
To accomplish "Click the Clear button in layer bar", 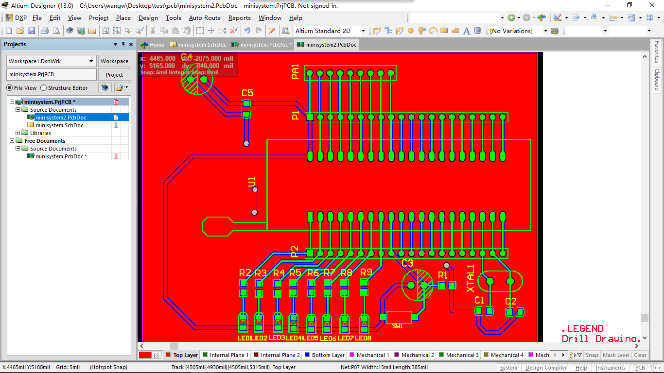I will (640, 355).
